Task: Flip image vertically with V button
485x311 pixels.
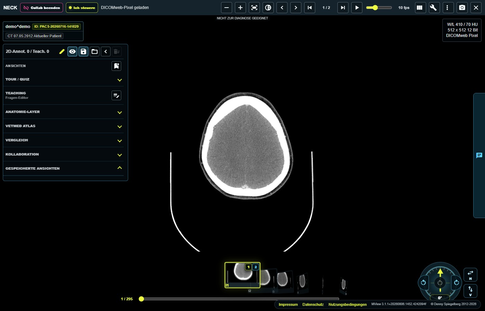Action: click(470, 291)
